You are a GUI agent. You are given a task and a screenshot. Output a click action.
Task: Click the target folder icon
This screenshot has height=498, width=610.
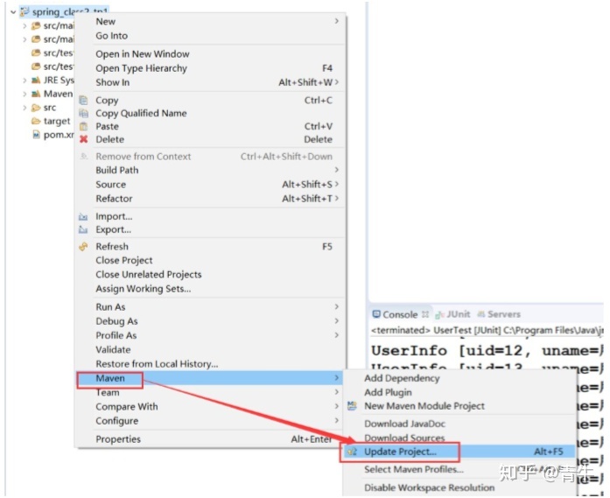36,121
